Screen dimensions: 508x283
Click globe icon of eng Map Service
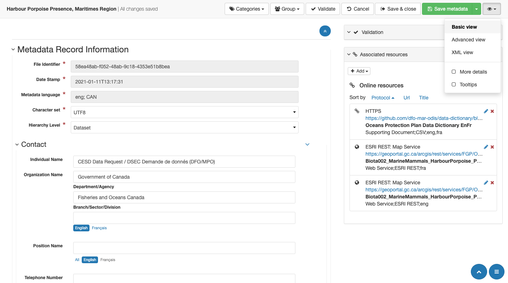click(357, 183)
